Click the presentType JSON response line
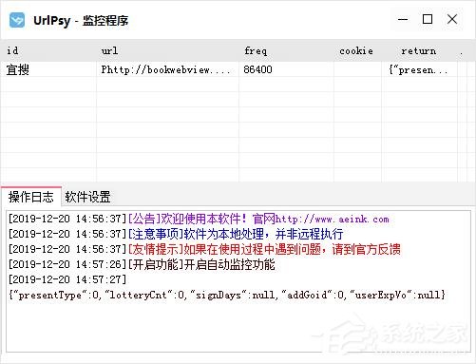 coord(227,296)
